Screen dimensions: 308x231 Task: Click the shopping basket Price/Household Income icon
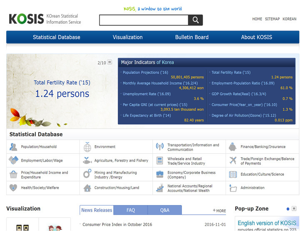(x=13, y=174)
